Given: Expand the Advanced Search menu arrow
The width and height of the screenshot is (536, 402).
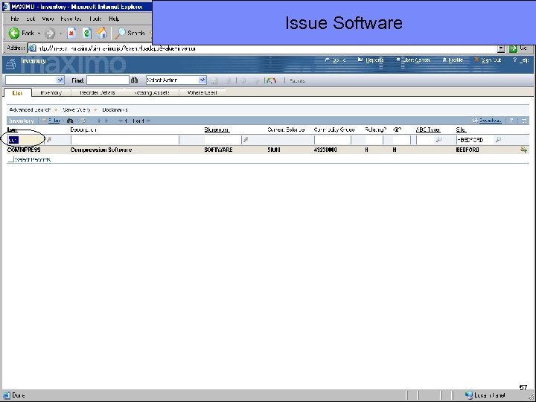Looking at the screenshot, I should [56, 109].
